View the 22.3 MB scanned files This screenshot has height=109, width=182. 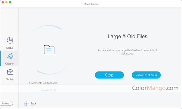click(146, 75)
